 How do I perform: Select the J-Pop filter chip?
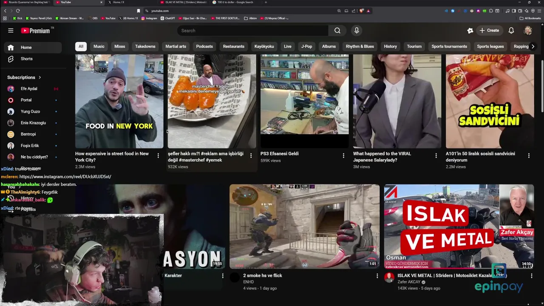click(306, 46)
